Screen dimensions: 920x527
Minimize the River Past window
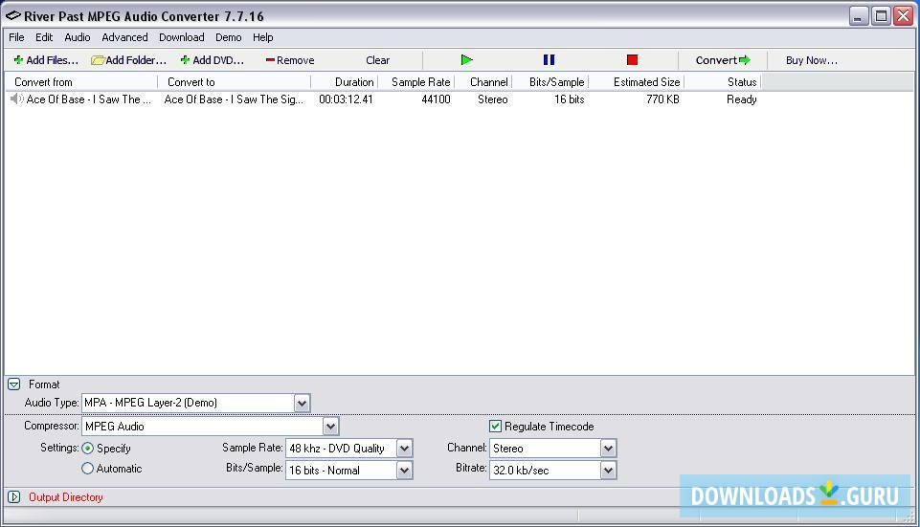click(859, 16)
